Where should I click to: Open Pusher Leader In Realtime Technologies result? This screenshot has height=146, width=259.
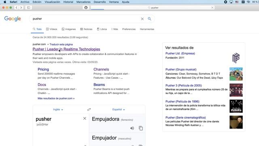point(66,49)
